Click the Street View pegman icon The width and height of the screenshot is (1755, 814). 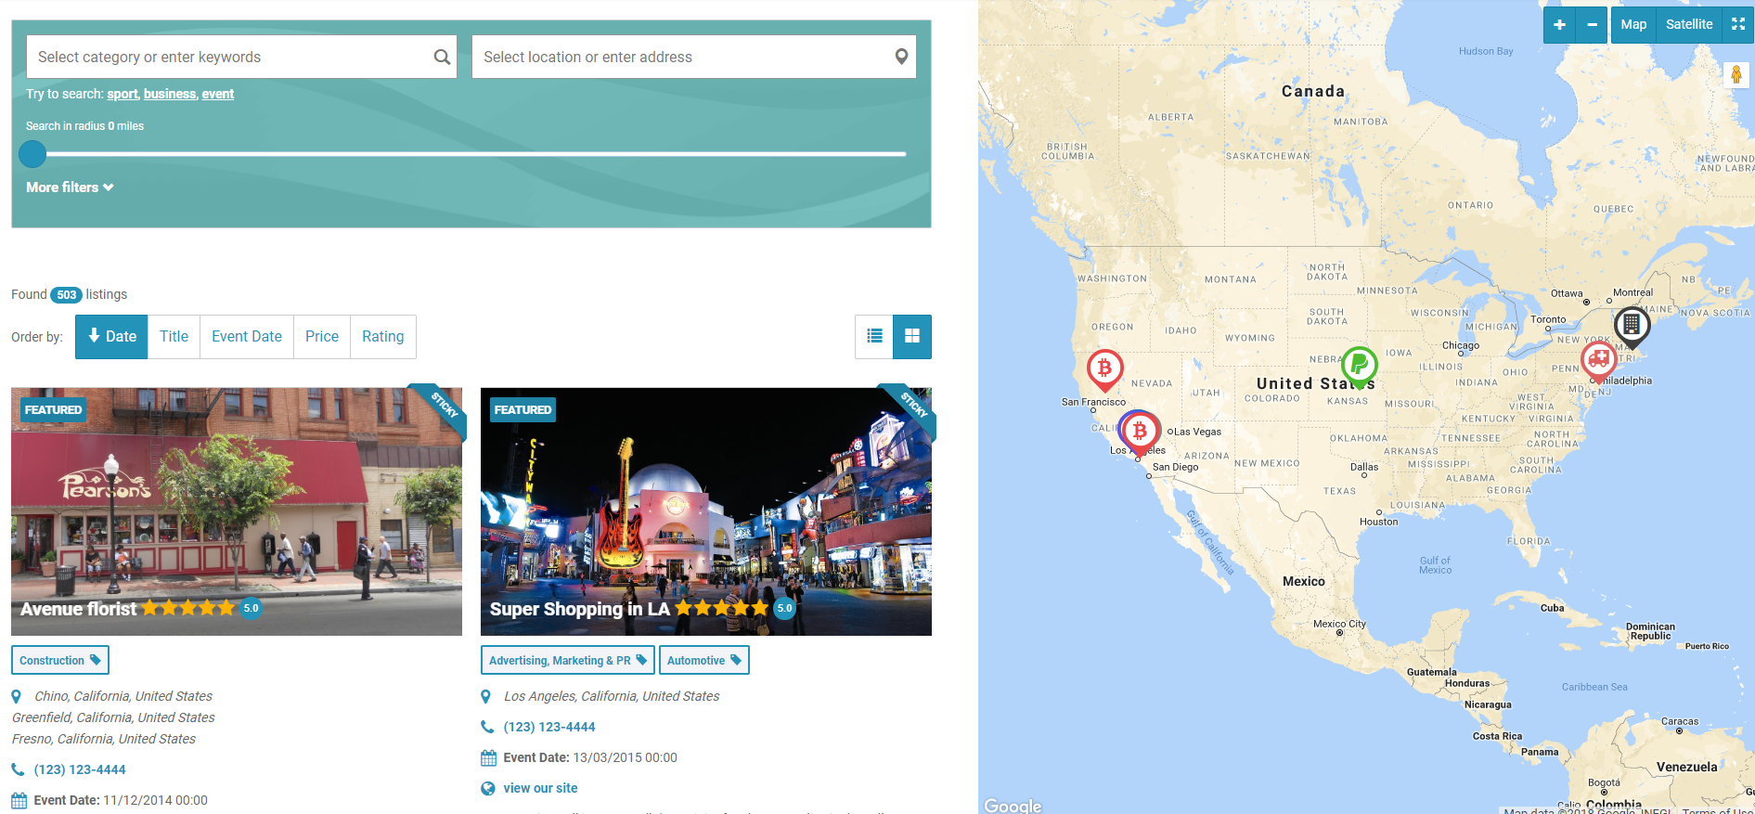click(x=1736, y=75)
